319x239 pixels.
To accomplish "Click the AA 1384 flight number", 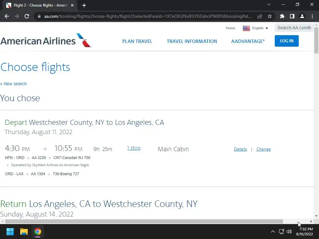I will pos(38,174).
